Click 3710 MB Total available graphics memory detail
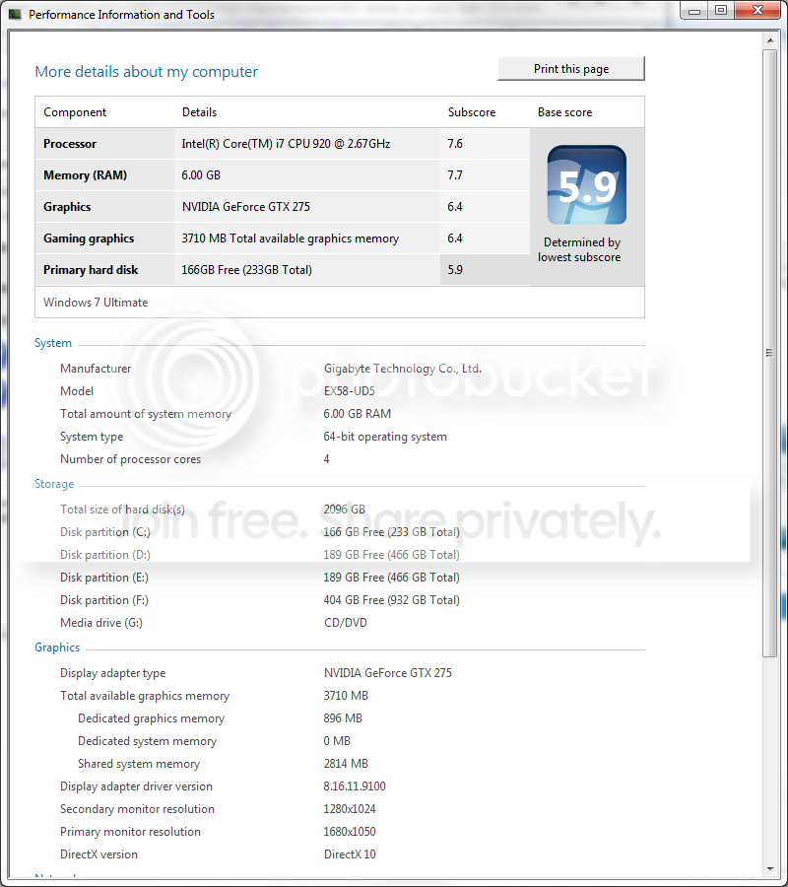This screenshot has height=887, width=788. (x=290, y=239)
